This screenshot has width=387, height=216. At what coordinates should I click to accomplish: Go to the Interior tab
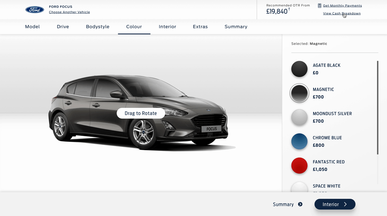167,27
